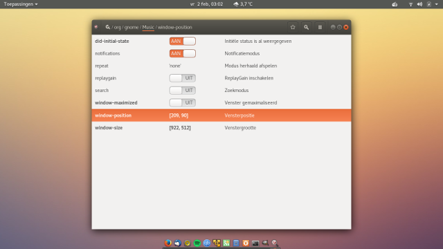443x249 pixels.
Task: Close the dconf editor window
Action: coord(346,27)
